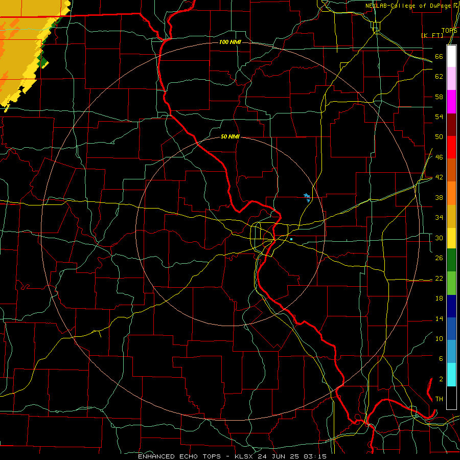Click the white swatch on the tops legend
460x460 pixels.
pos(451,56)
